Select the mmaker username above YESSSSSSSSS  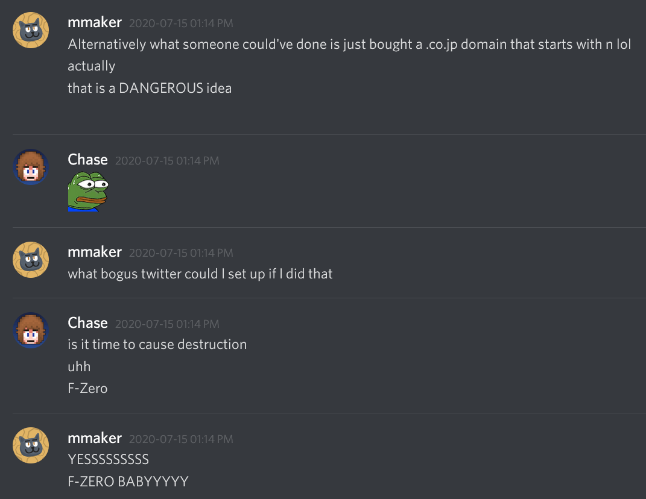(x=95, y=438)
